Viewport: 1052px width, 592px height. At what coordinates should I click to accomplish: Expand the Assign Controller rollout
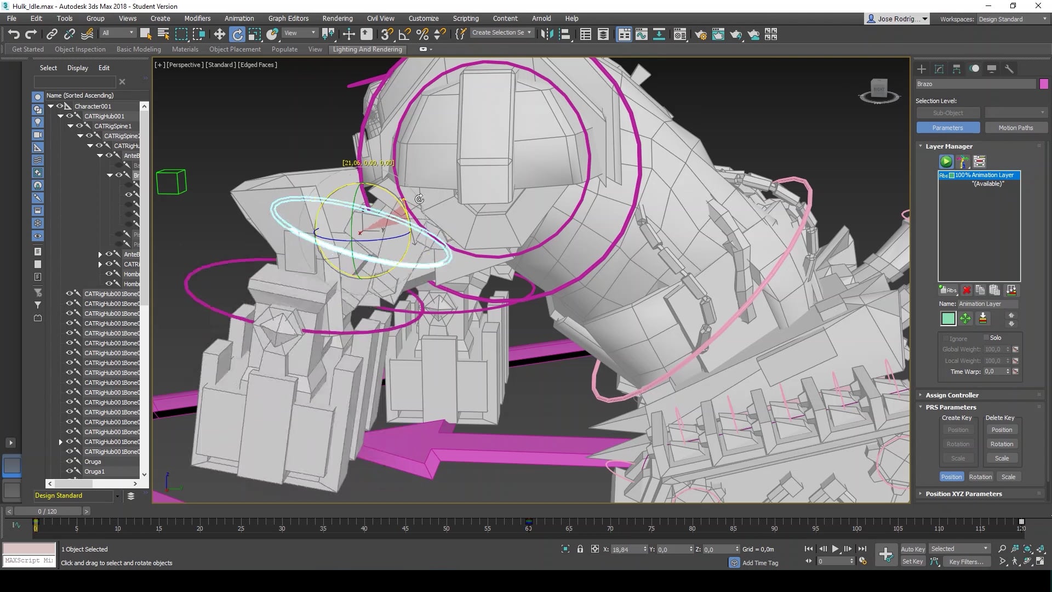(x=921, y=395)
